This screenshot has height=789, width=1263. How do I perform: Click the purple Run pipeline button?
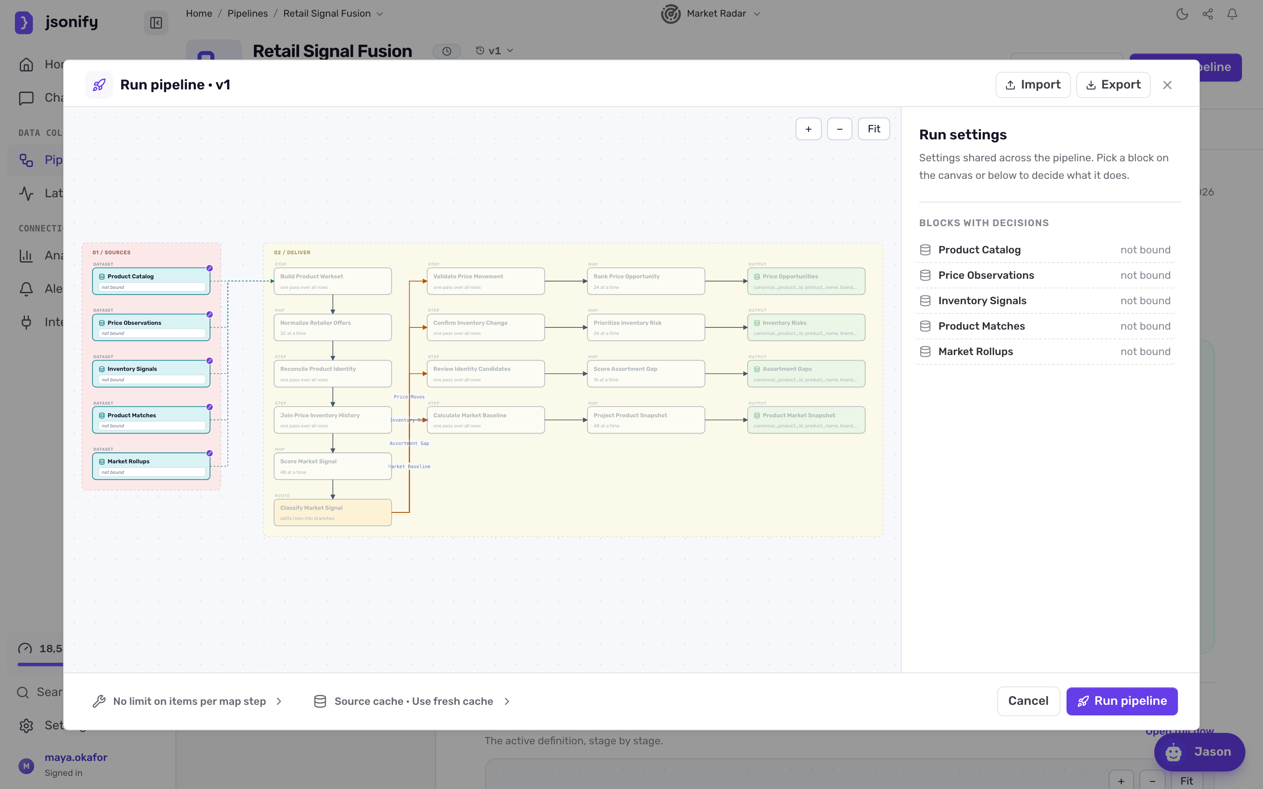1122,701
